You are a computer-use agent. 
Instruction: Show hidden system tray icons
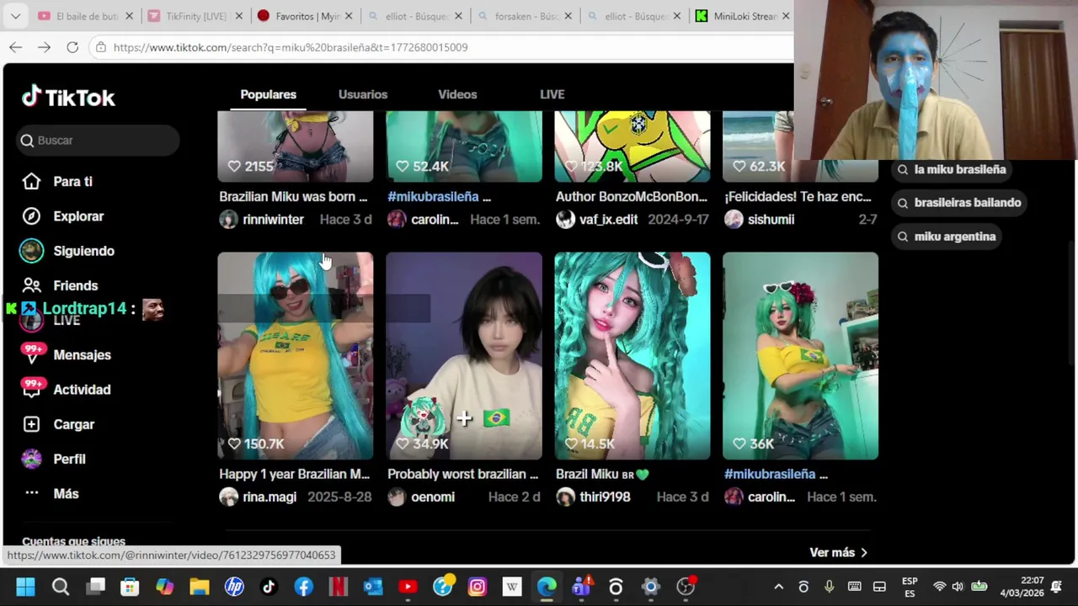tap(778, 587)
